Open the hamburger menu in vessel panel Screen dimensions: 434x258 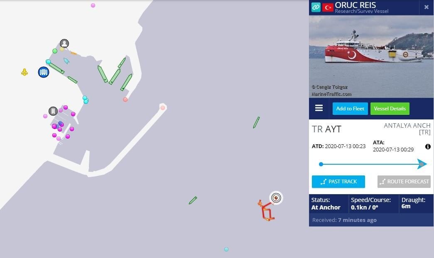coord(319,108)
